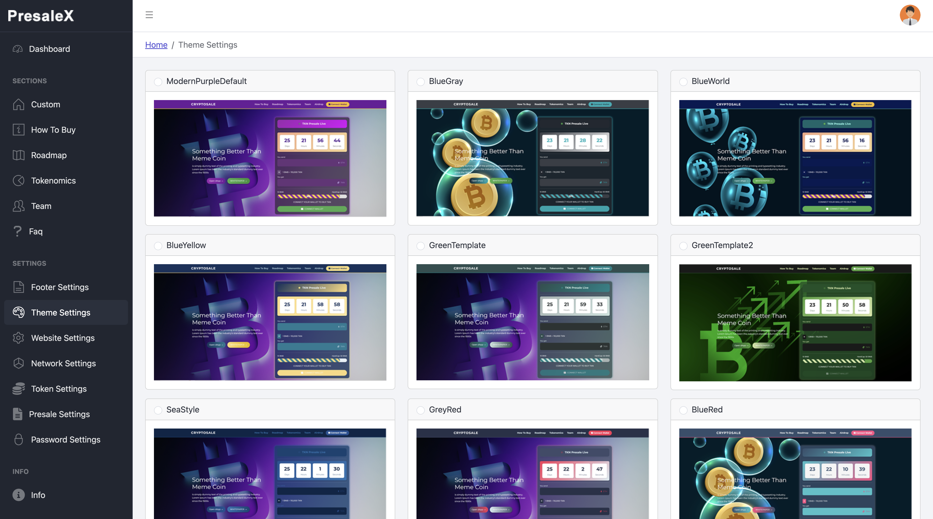
Task: Click the Token Settings coins icon
Action: point(18,389)
